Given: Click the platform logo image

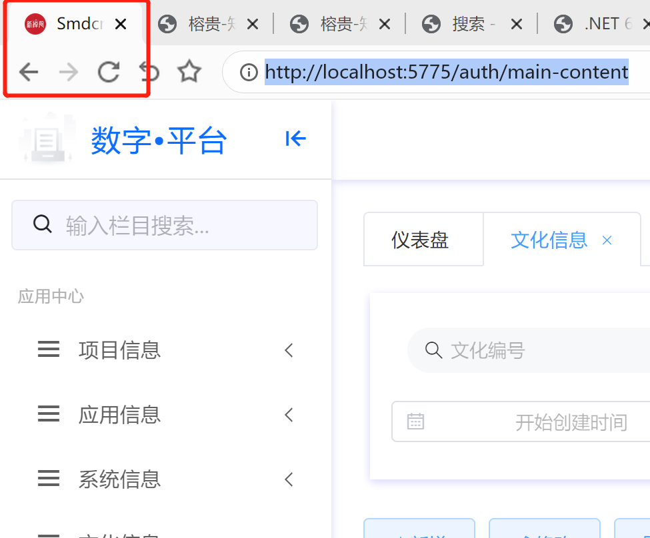Looking at the screenshot, I should click(47, 138).
